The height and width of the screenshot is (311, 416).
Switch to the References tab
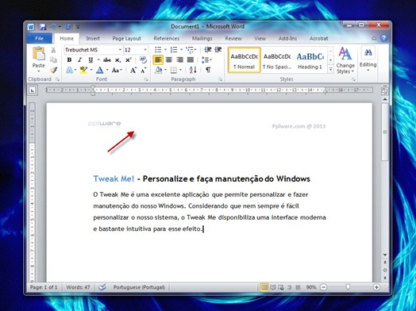167,38
